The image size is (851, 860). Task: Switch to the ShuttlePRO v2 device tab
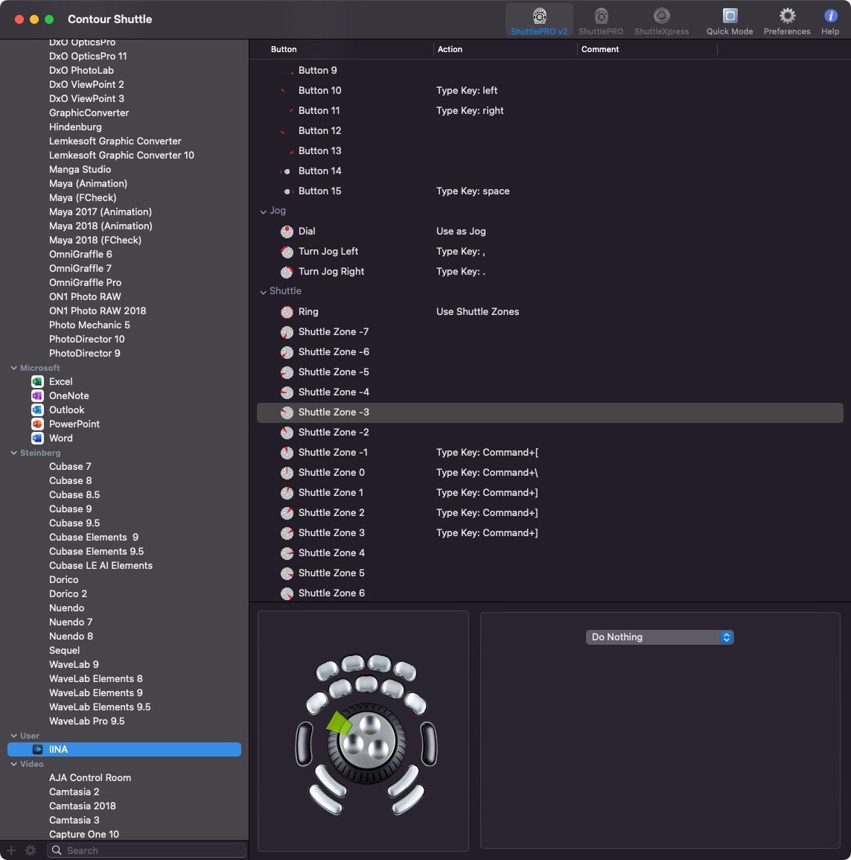(539, 20)
